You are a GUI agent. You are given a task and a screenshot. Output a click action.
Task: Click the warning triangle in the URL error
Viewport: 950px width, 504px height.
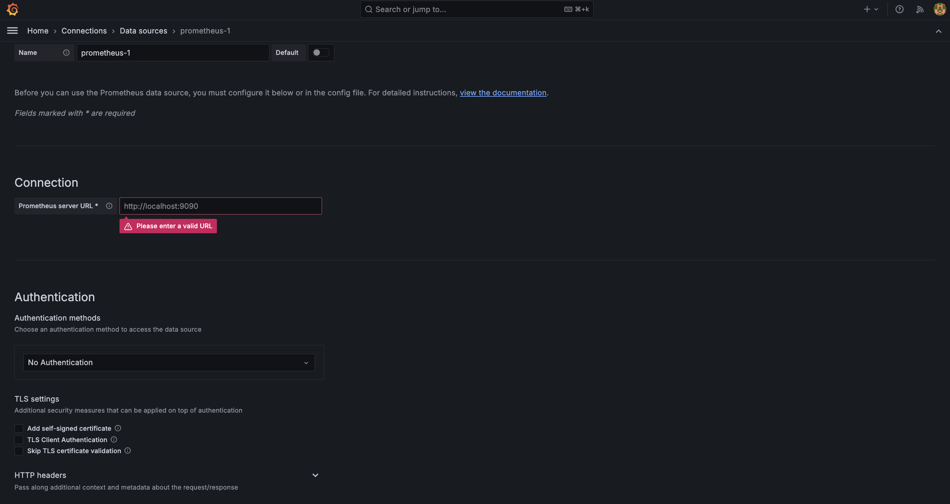(128, 226)
